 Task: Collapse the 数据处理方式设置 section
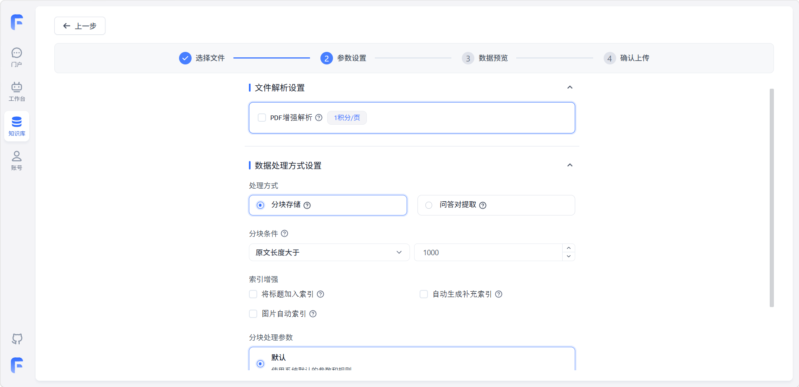[569, 165]
